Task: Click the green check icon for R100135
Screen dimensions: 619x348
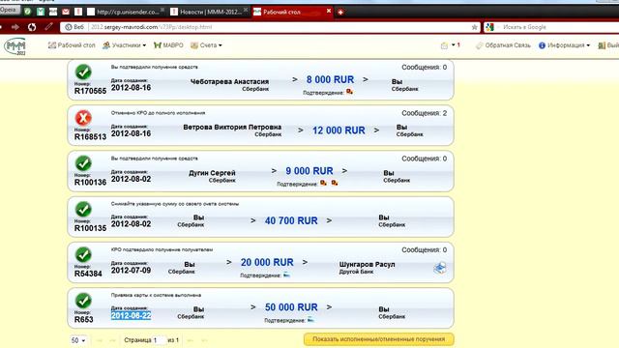Action: [x=83, y=209]
